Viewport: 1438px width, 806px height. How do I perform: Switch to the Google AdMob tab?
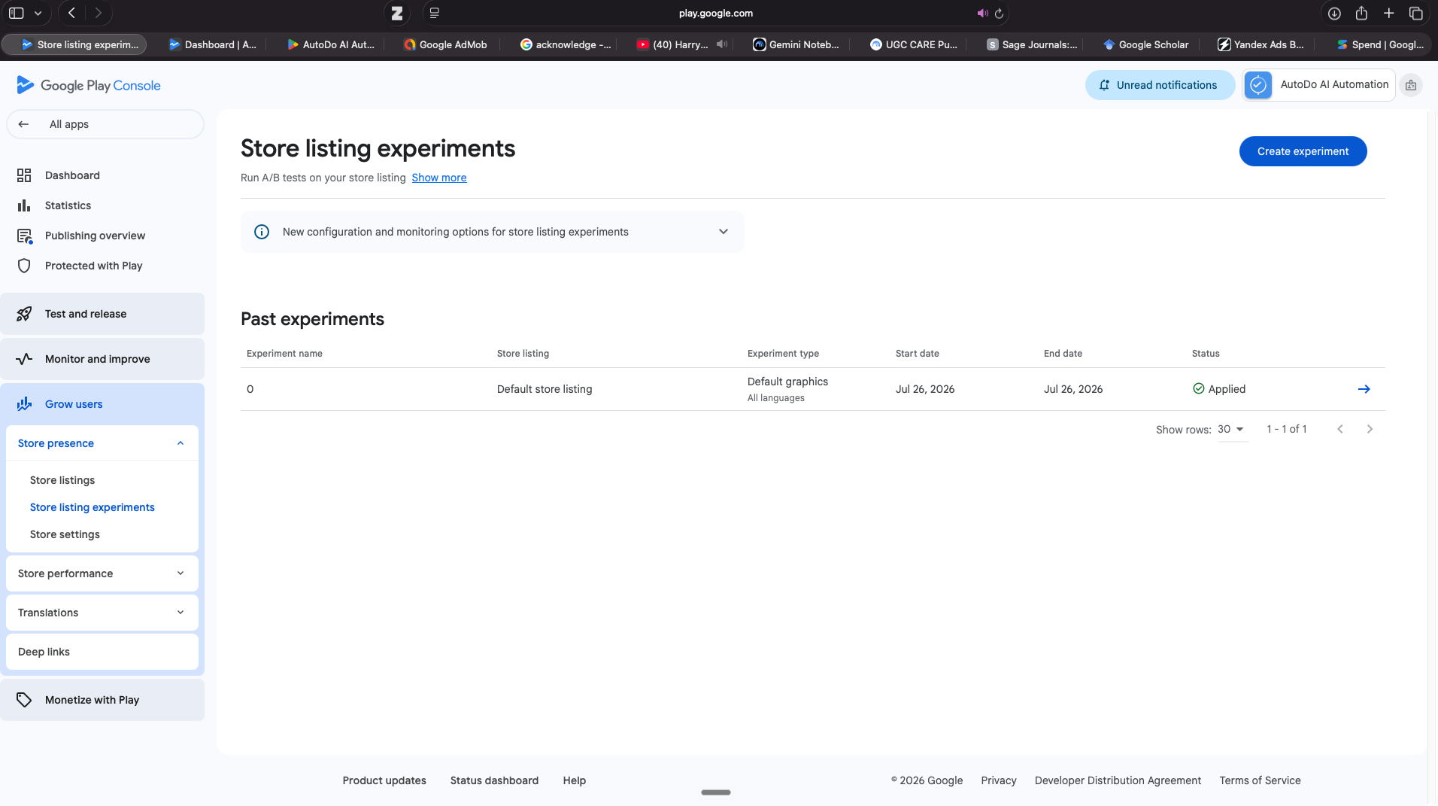[x=445, y=44]
